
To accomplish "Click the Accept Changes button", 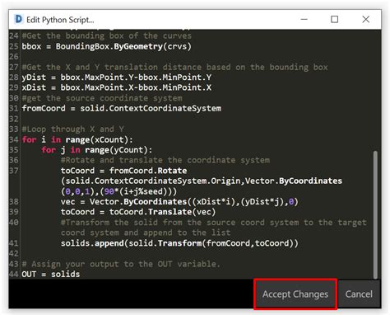I will point(295,294).
